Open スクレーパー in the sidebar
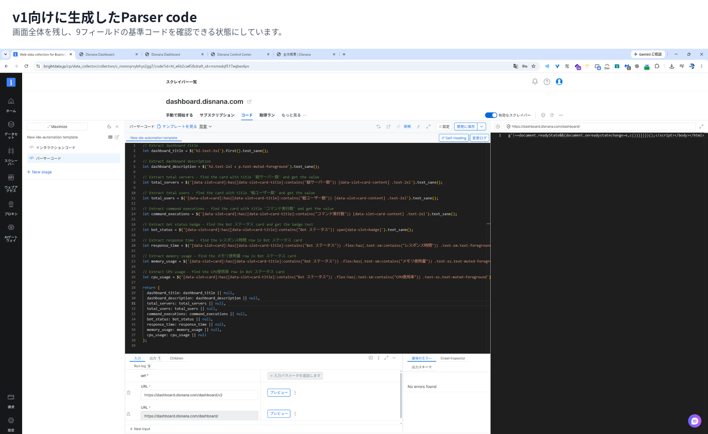The image size is (708, 434). (11, 156)
